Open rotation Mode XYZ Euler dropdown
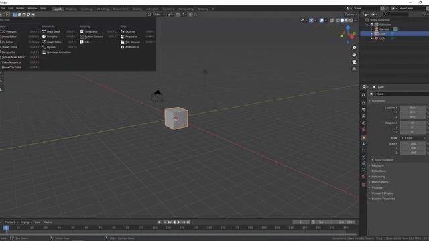 coord(413,138)
